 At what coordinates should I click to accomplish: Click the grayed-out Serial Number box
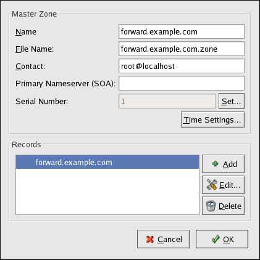tap(167, 101)
